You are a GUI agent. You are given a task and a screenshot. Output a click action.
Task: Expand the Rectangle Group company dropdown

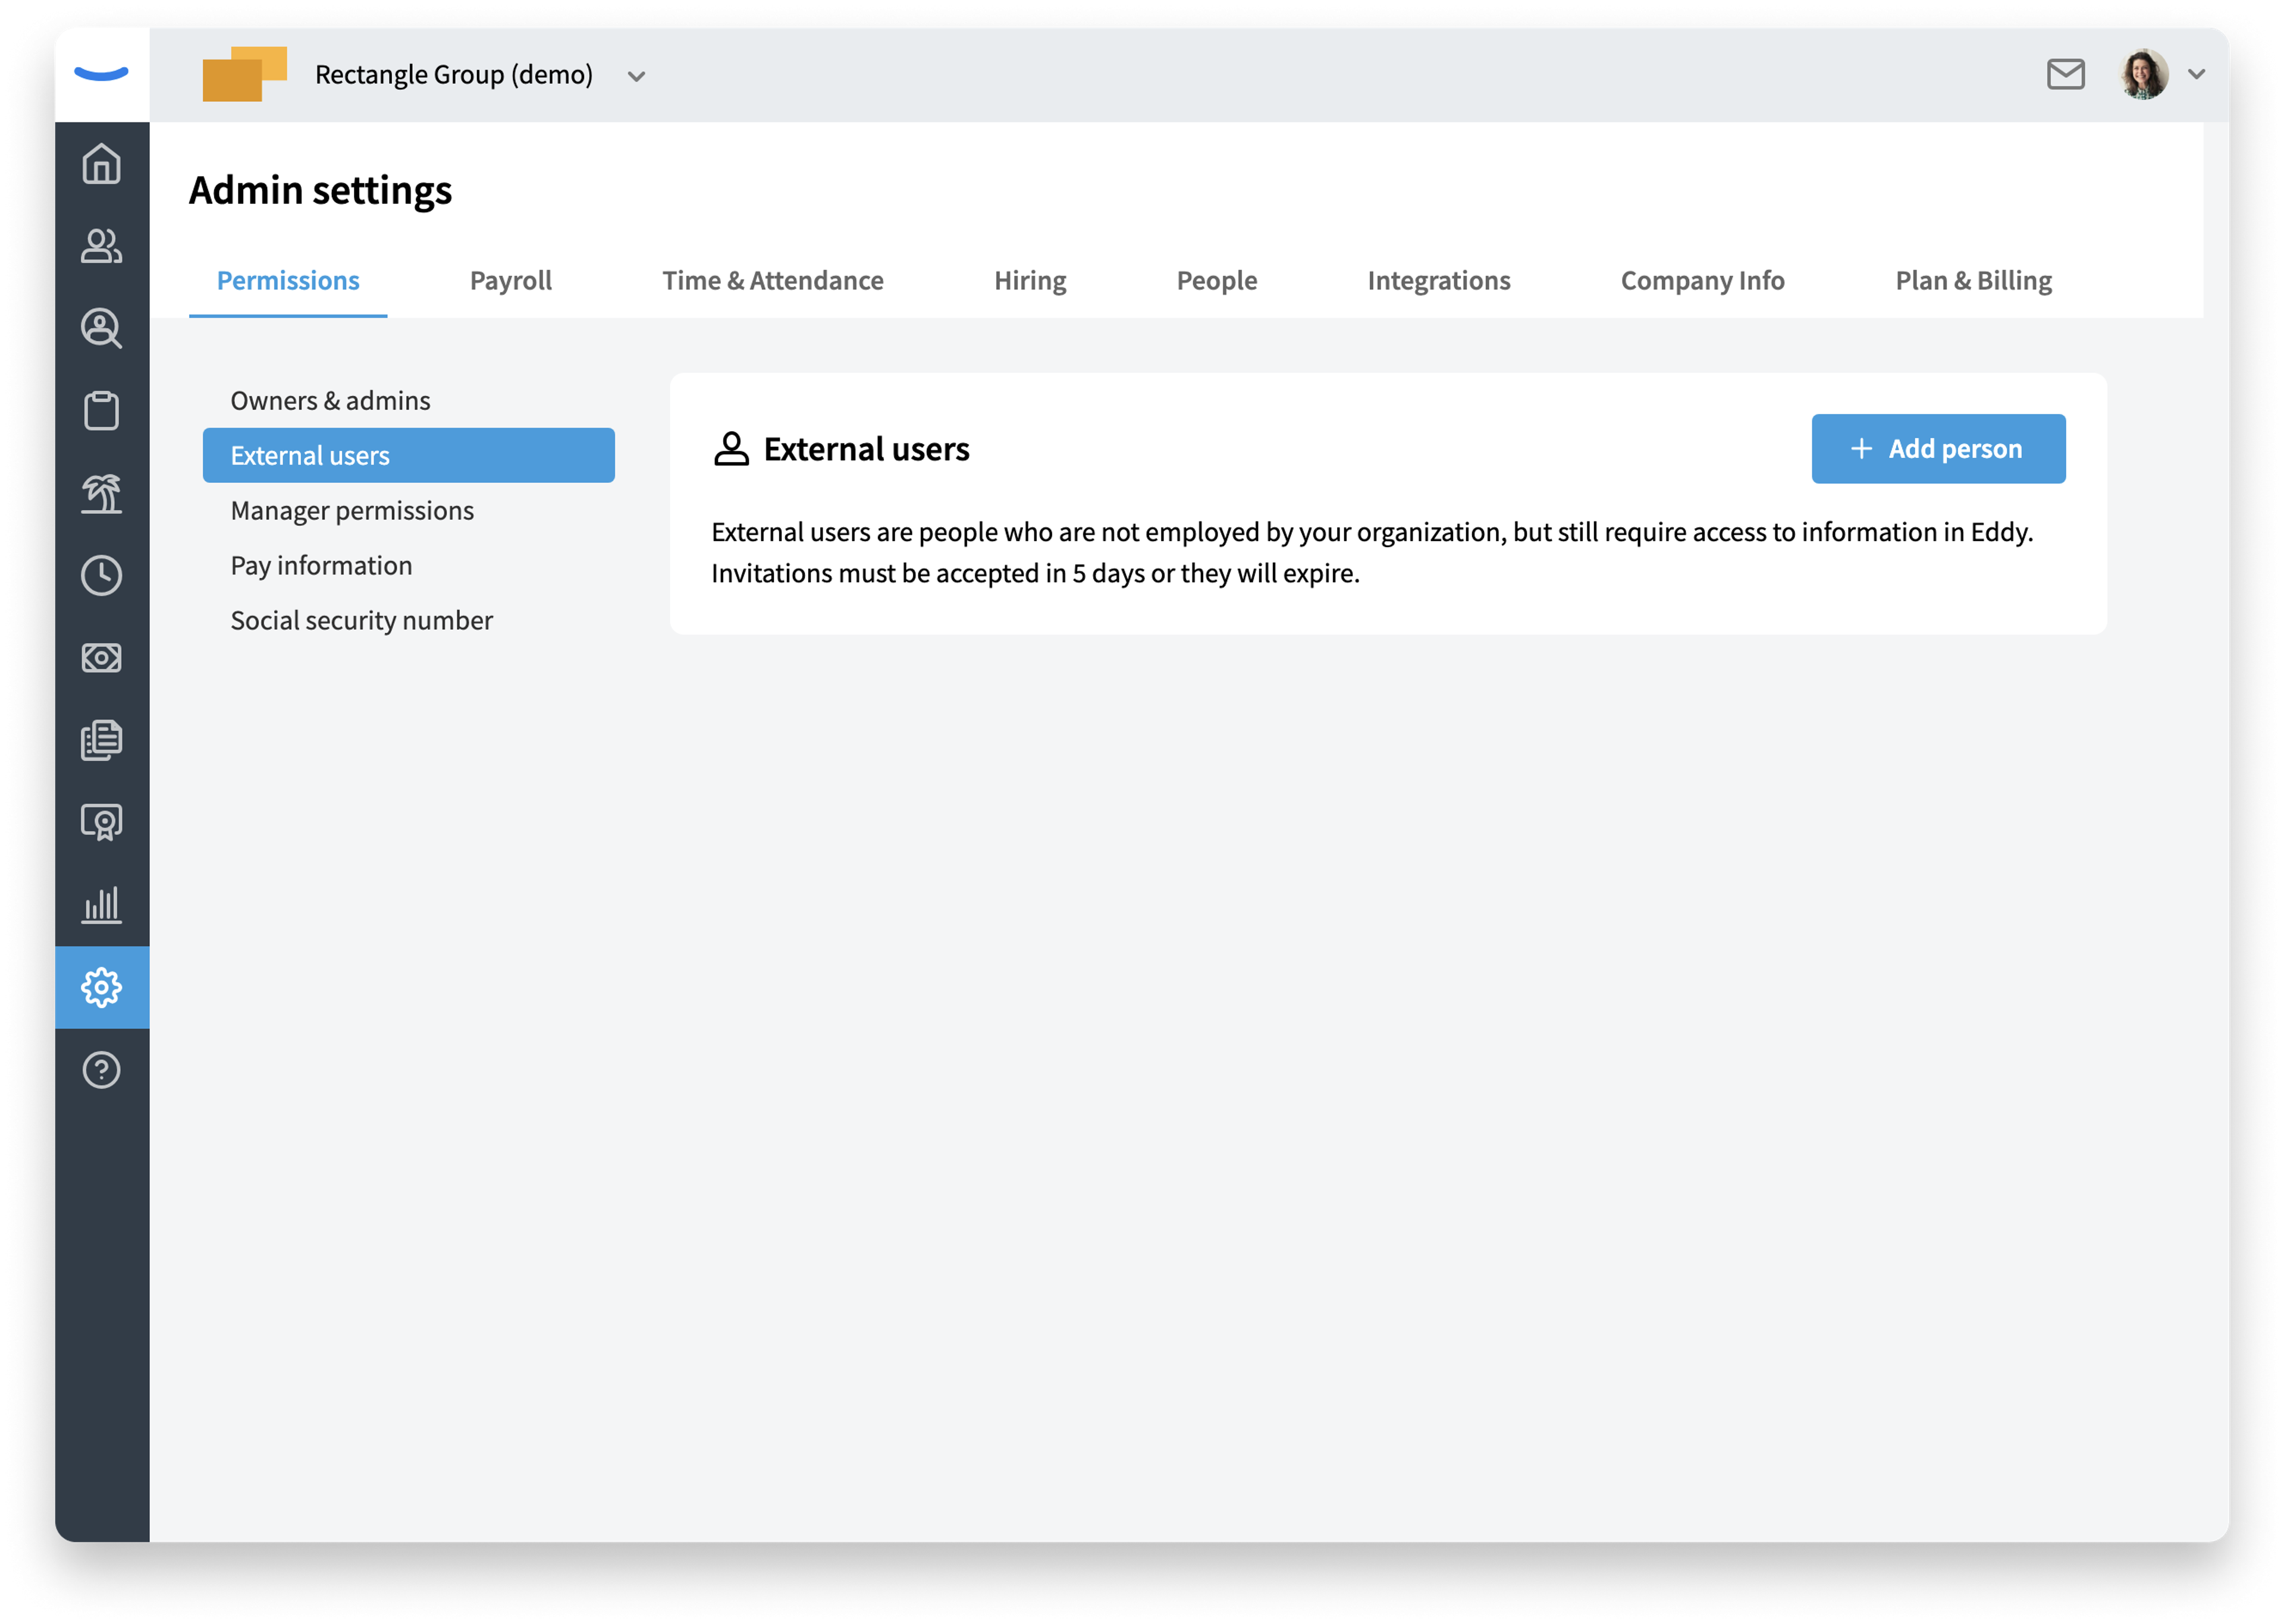click(636, 76)
